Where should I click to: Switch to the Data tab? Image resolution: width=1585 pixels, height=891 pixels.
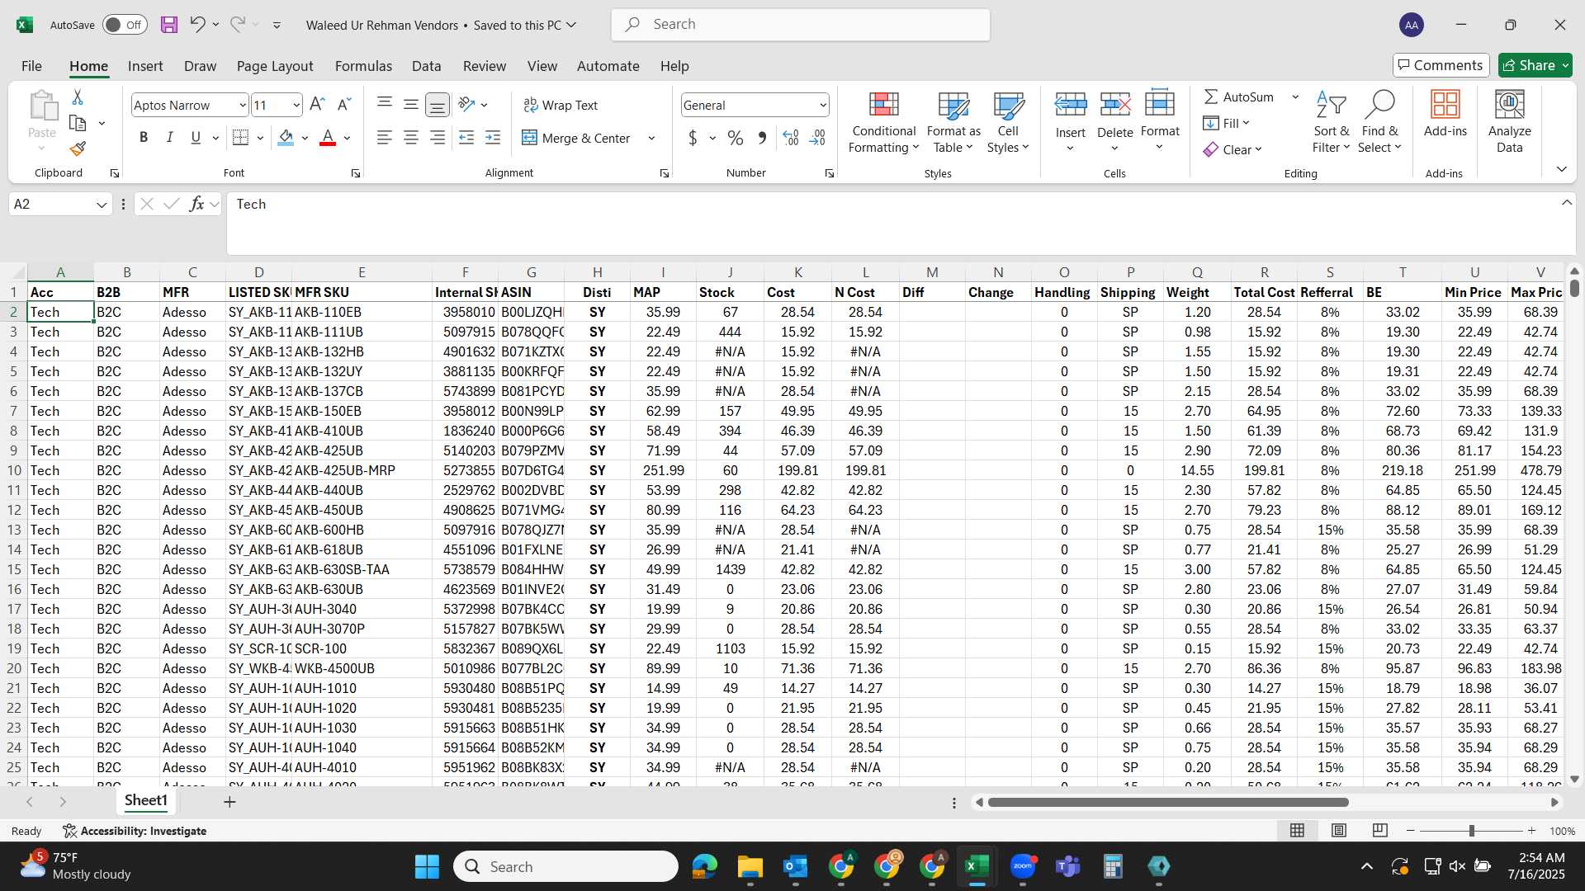pos(426,66)
